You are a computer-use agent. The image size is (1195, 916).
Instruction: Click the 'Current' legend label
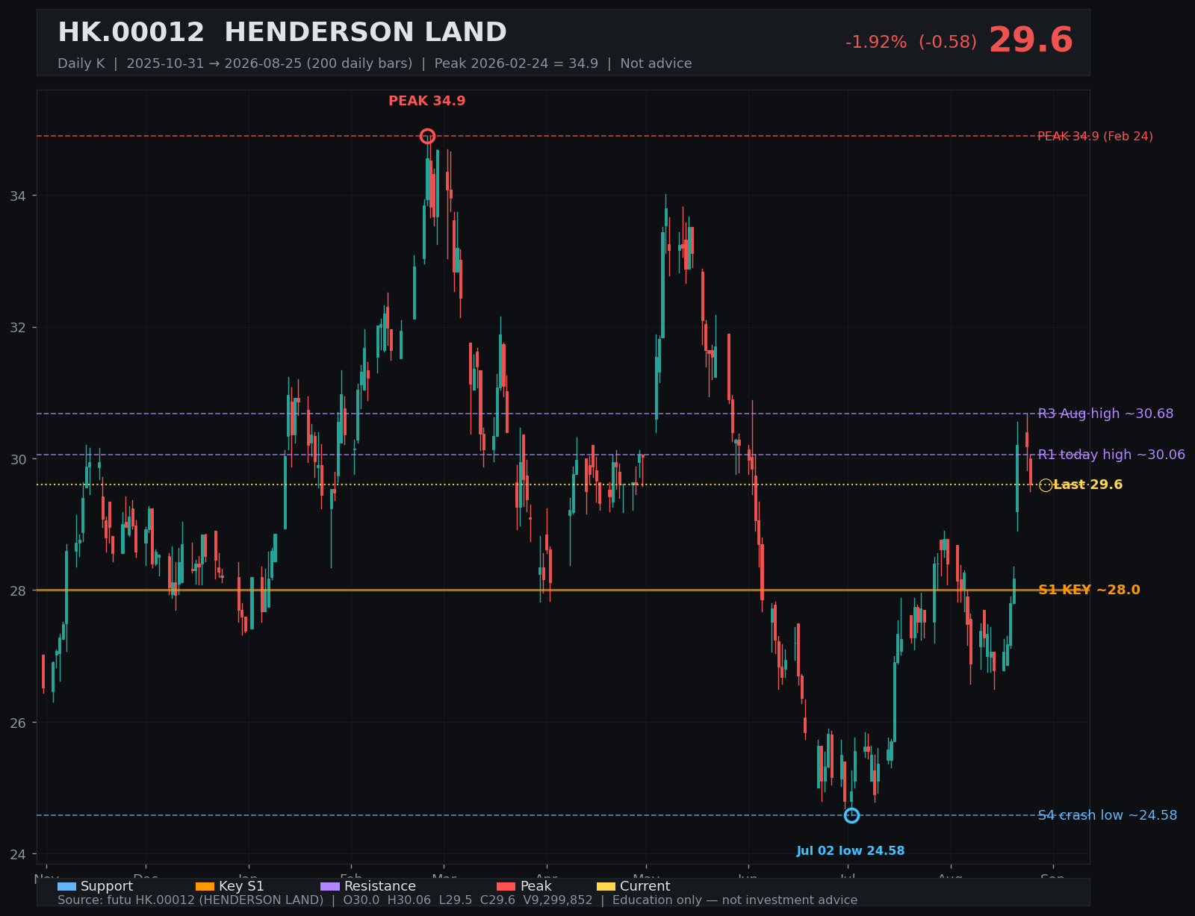645,886
